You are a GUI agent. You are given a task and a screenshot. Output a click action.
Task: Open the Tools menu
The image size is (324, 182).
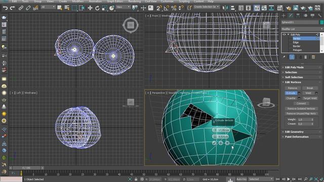tap(25, 1)
